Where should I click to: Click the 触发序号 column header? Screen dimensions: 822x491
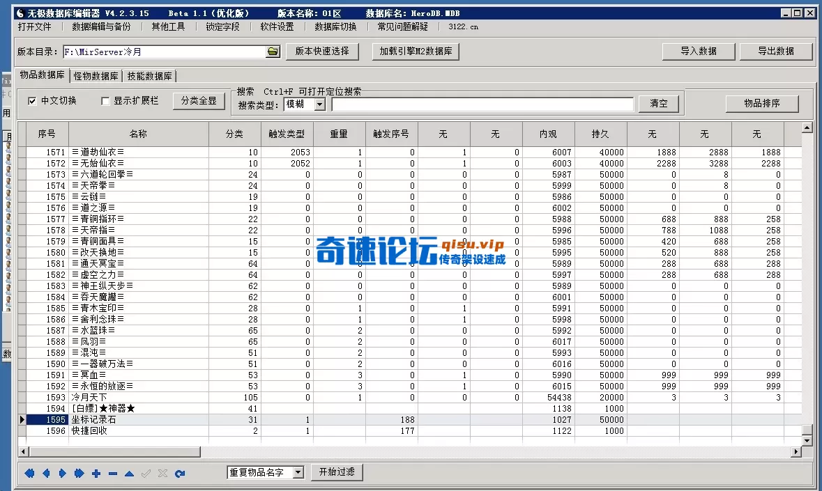click(391, 134)
